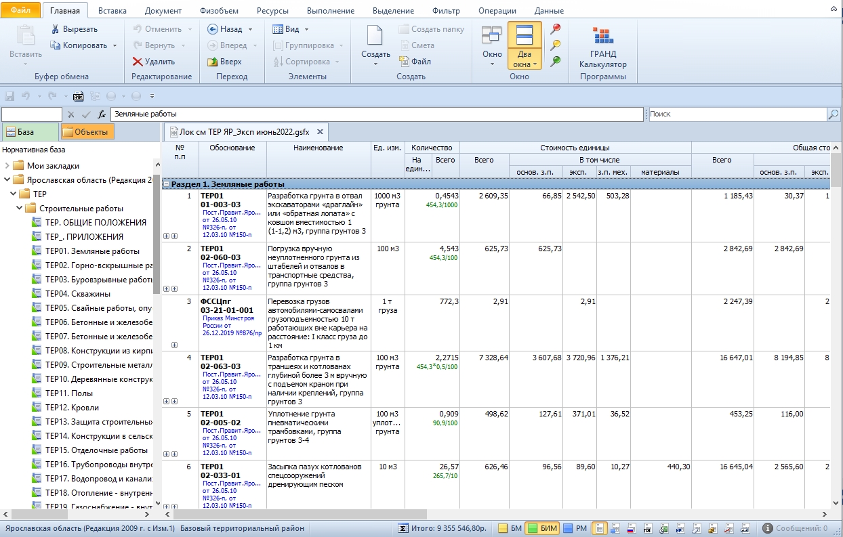
Task: Open the Файл menu
Action: 21,11
